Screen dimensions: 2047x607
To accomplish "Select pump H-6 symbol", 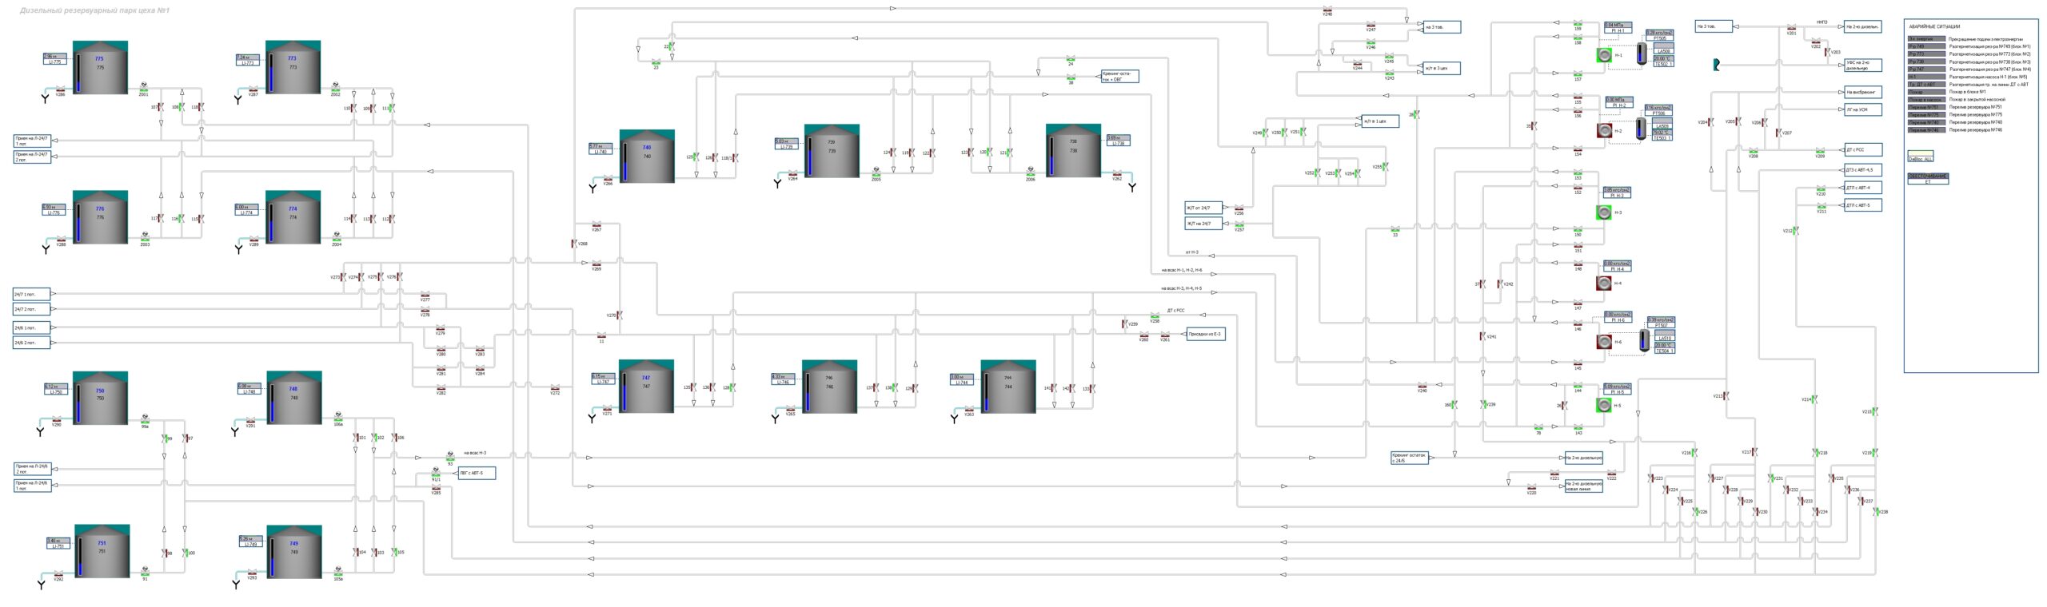I will [x=1604, y=342].
